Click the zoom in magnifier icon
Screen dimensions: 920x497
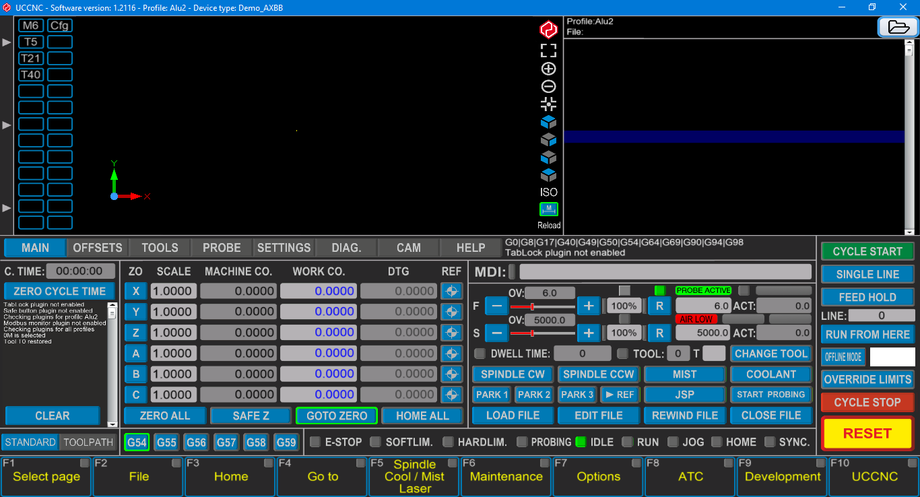(548, 69)
